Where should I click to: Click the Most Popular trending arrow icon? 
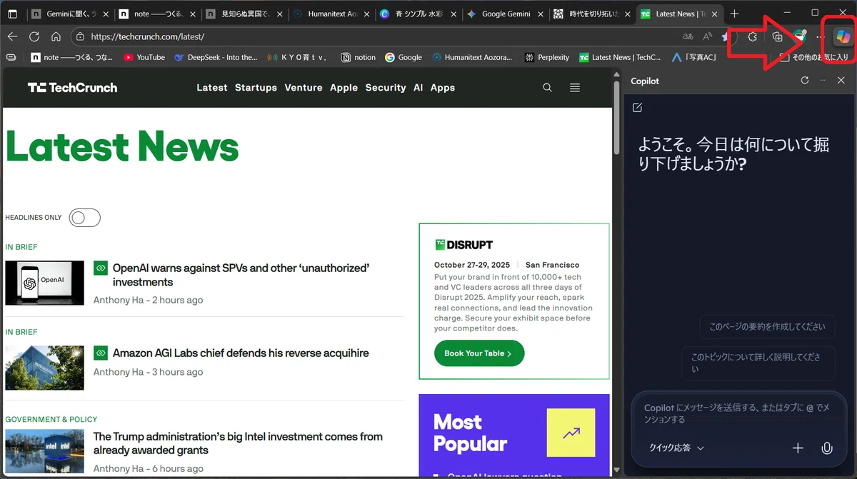pos(571,433)
